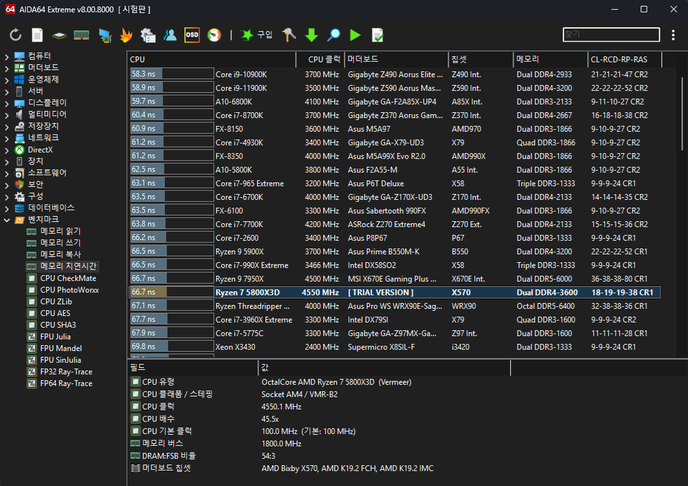Select the 소프트웨어 tree item
This screenshot has width=688, height=486.
(47, 173)
